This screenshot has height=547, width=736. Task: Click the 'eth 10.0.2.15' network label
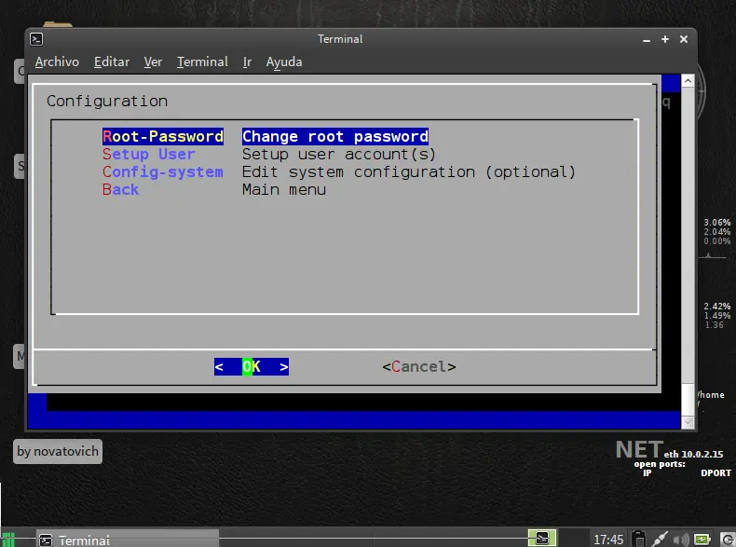[693, 454]
